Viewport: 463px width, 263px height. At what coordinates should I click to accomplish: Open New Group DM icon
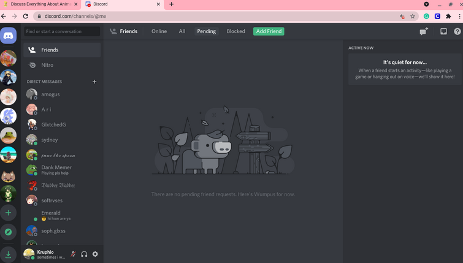pyautogui.click(x=424, y=31)
